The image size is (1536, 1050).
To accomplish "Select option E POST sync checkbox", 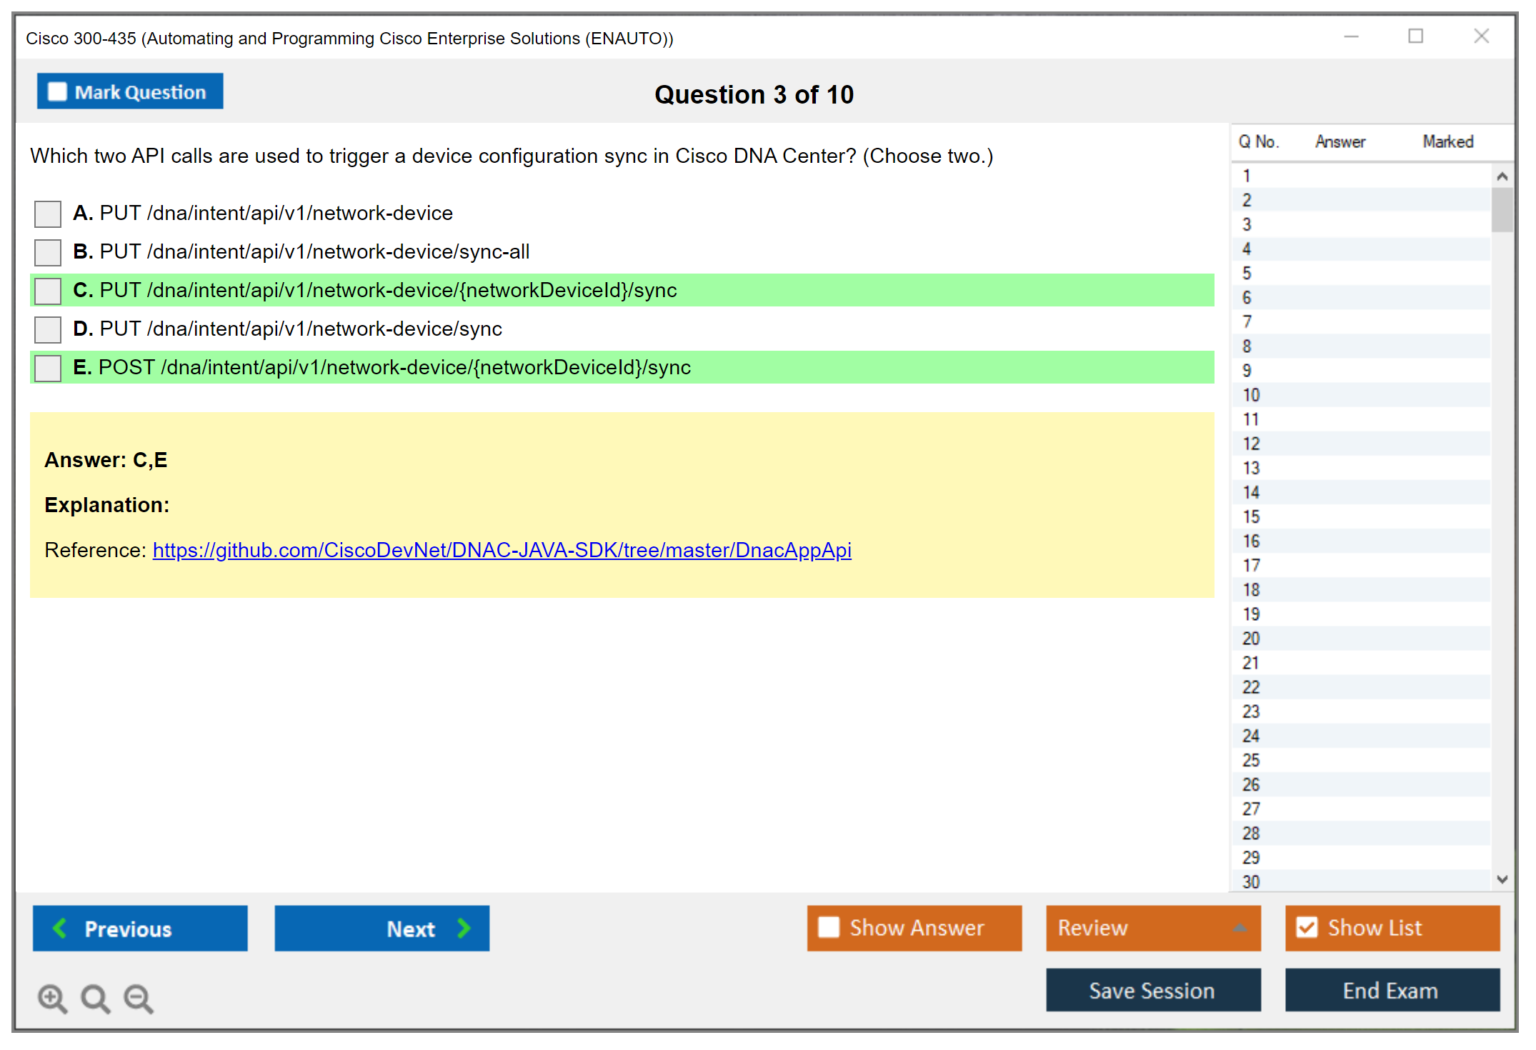I will pos(48,368).
